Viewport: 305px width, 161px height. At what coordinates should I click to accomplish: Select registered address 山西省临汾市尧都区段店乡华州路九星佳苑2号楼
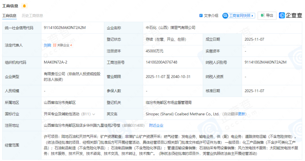pos(82,125)
